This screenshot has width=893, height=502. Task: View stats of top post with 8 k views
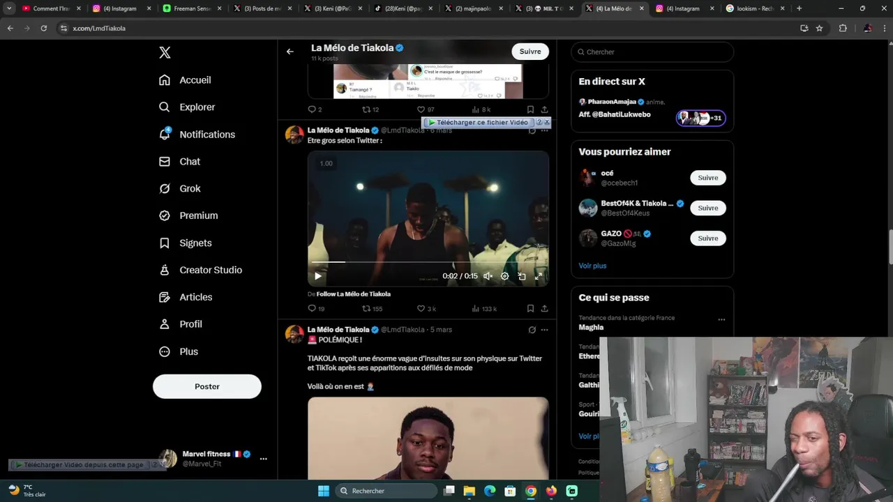tap(481, 109)
